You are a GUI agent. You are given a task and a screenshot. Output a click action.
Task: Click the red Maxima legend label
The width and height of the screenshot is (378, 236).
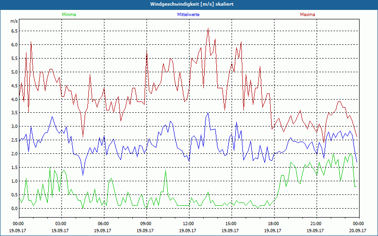(308, 15)
